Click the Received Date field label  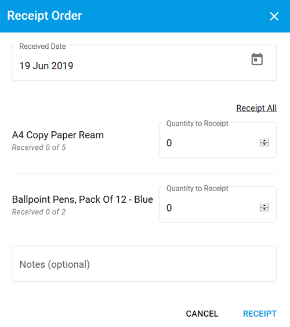(x=42, y=46)
